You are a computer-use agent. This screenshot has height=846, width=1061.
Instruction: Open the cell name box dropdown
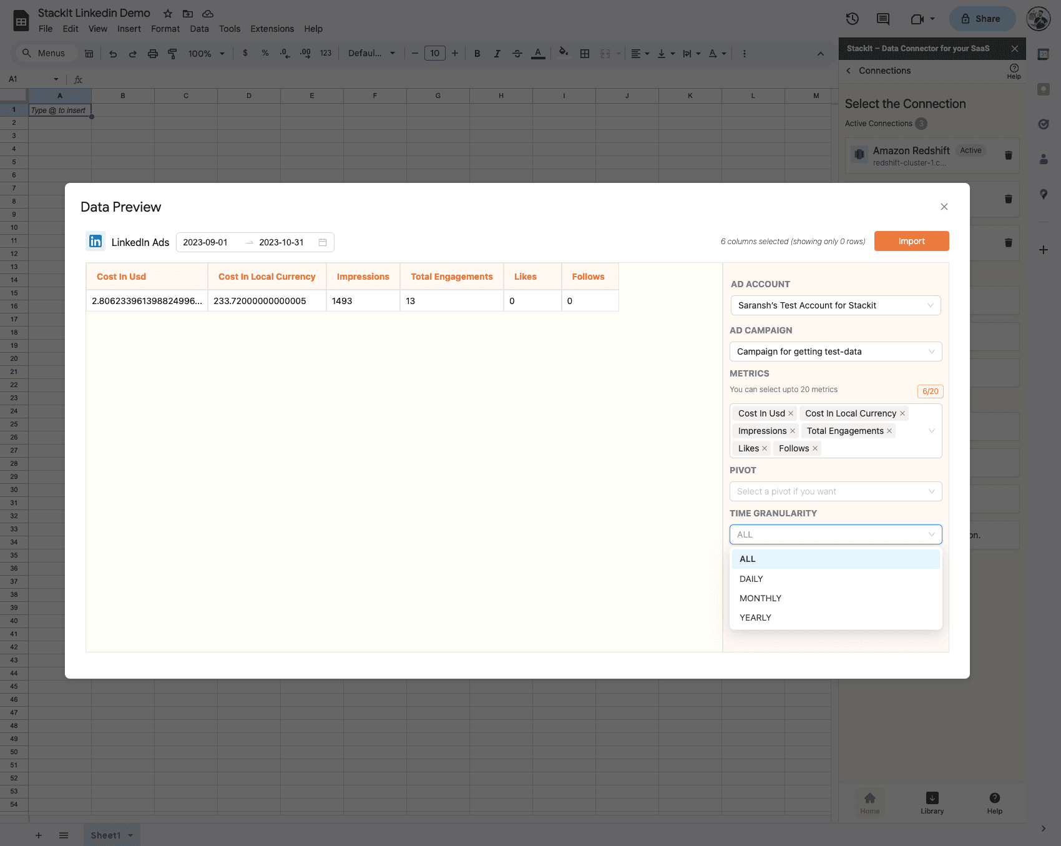click(x=56, y=79)
